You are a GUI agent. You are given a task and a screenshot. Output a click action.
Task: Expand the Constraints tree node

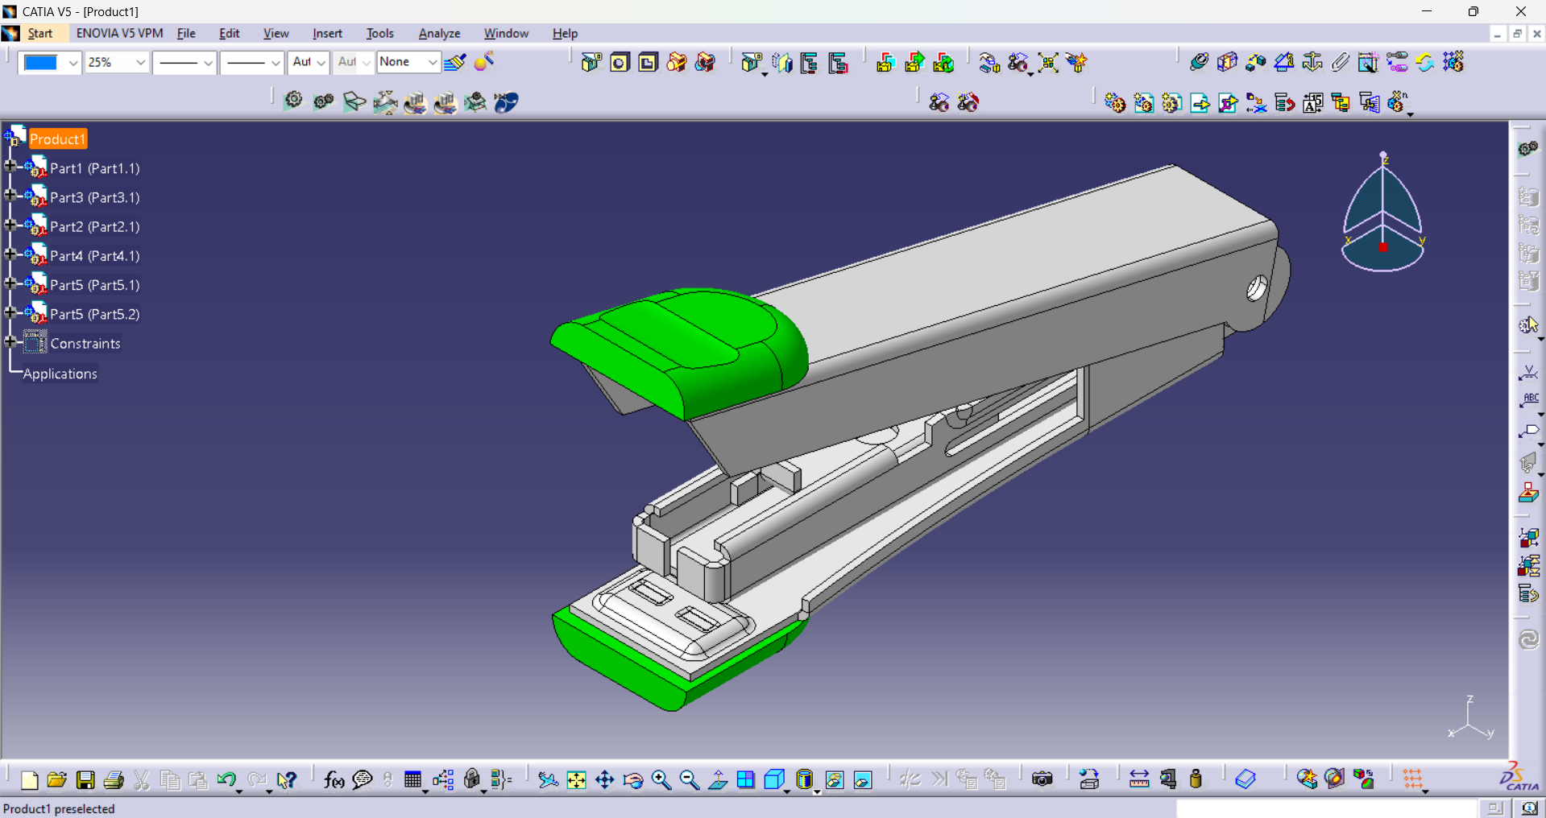(x=10, y=342)
